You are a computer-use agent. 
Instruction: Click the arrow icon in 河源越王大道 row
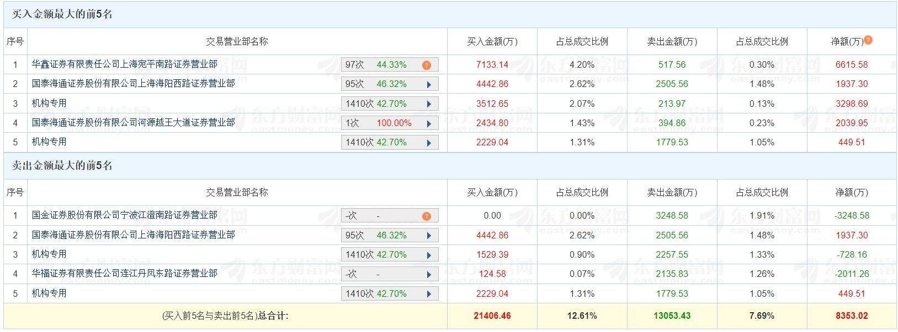[x=429, y=123]
